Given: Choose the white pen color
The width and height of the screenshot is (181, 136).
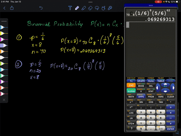Looking at the screenshot, I should pos(3,57).
